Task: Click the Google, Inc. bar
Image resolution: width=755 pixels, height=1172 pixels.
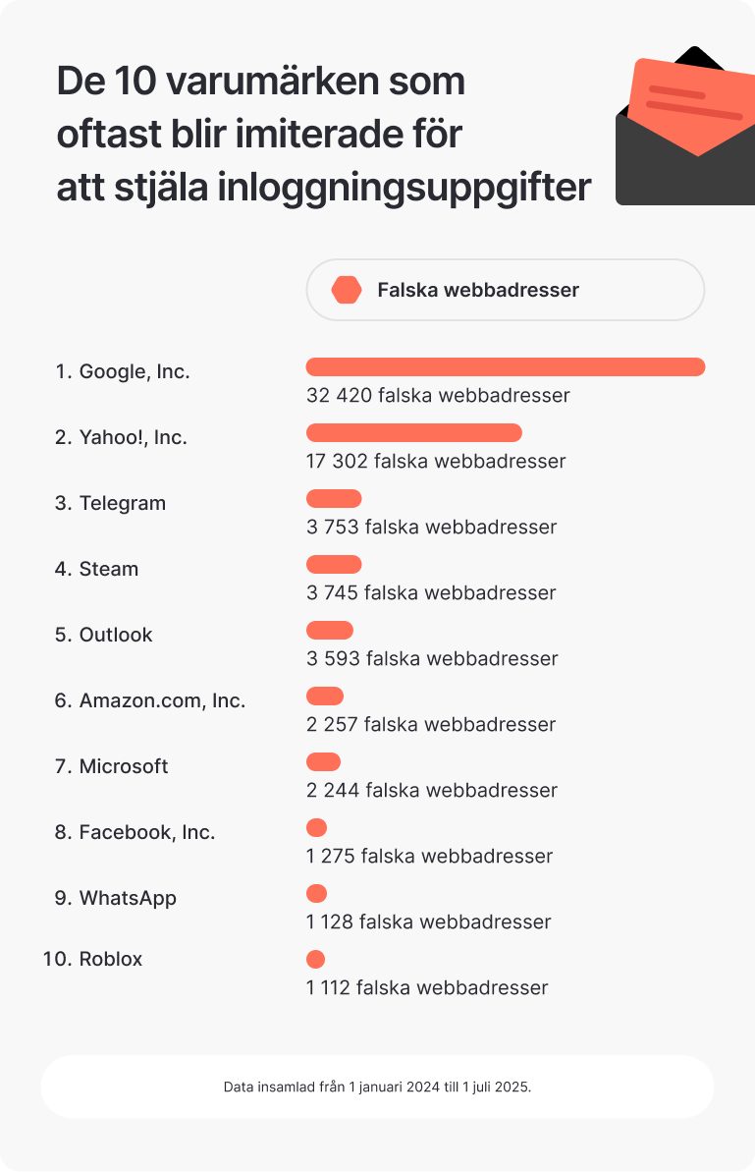Action: [505, 367]
